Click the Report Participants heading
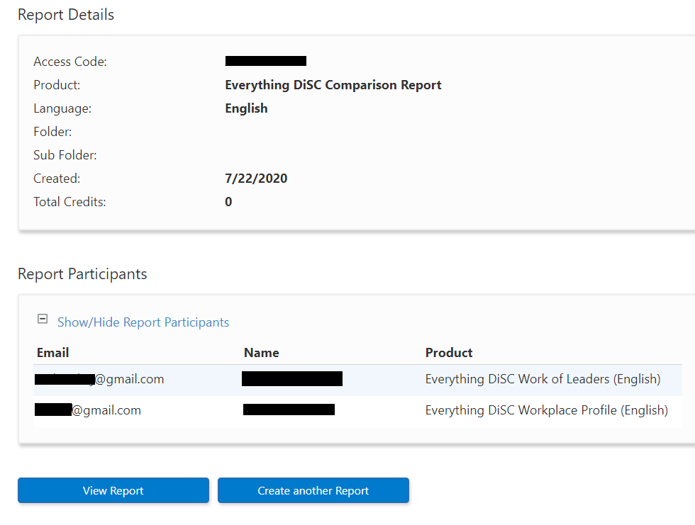 [x=82, y=274]
